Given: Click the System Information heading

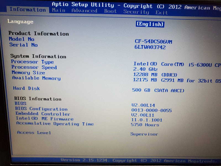Looking at the screenshot, I should coord(38,56).
